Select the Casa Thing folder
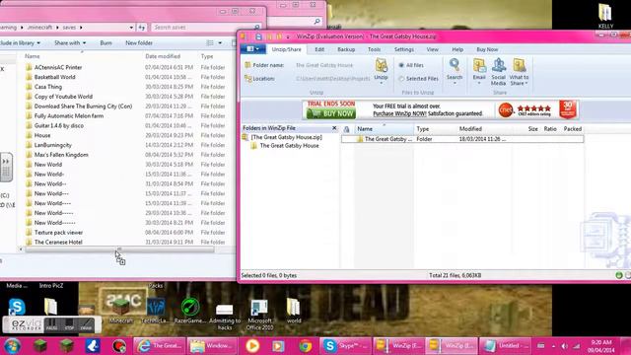 click(48, 87)
